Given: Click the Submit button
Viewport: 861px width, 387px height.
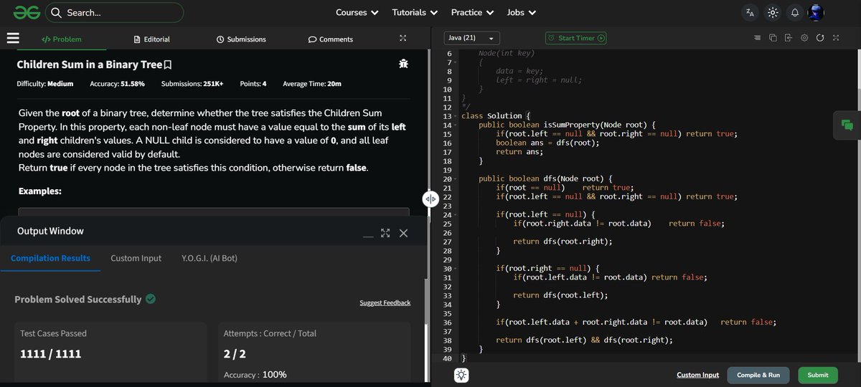Looking at the screenshot, I should pos(817,375).
